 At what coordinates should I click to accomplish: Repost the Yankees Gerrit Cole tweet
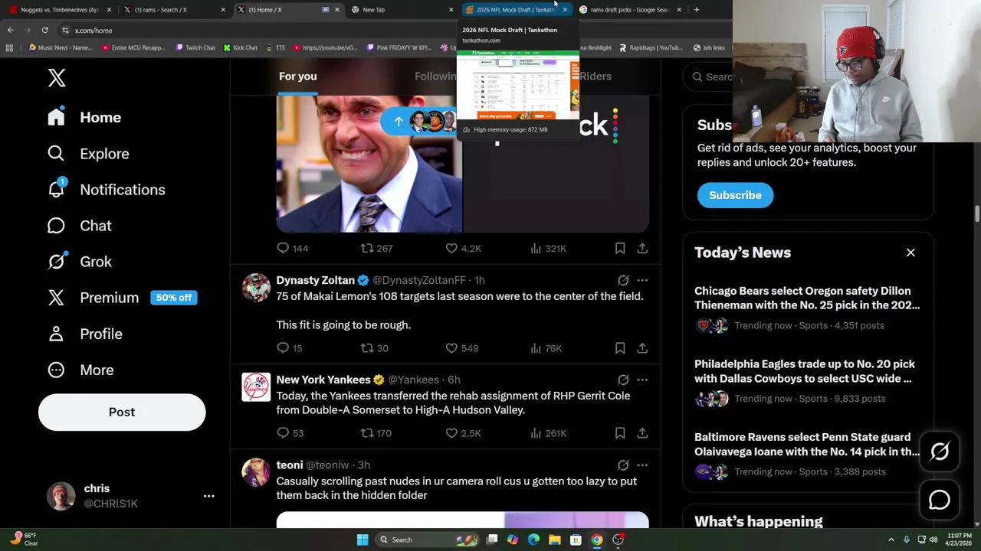tap(376, 433)
